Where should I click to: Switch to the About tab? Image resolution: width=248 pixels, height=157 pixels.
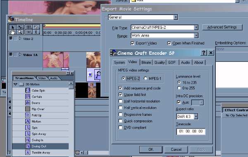point(198,63)
